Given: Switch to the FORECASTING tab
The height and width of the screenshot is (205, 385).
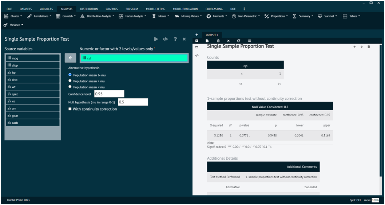Looking at the screenshot, I should pos(214,9).
